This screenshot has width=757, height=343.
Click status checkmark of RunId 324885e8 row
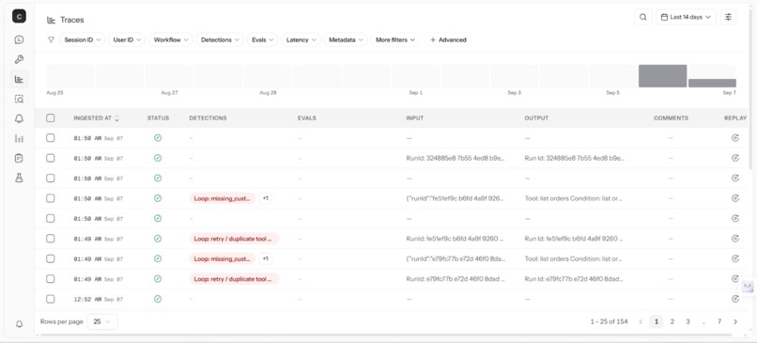pos(158,158)
